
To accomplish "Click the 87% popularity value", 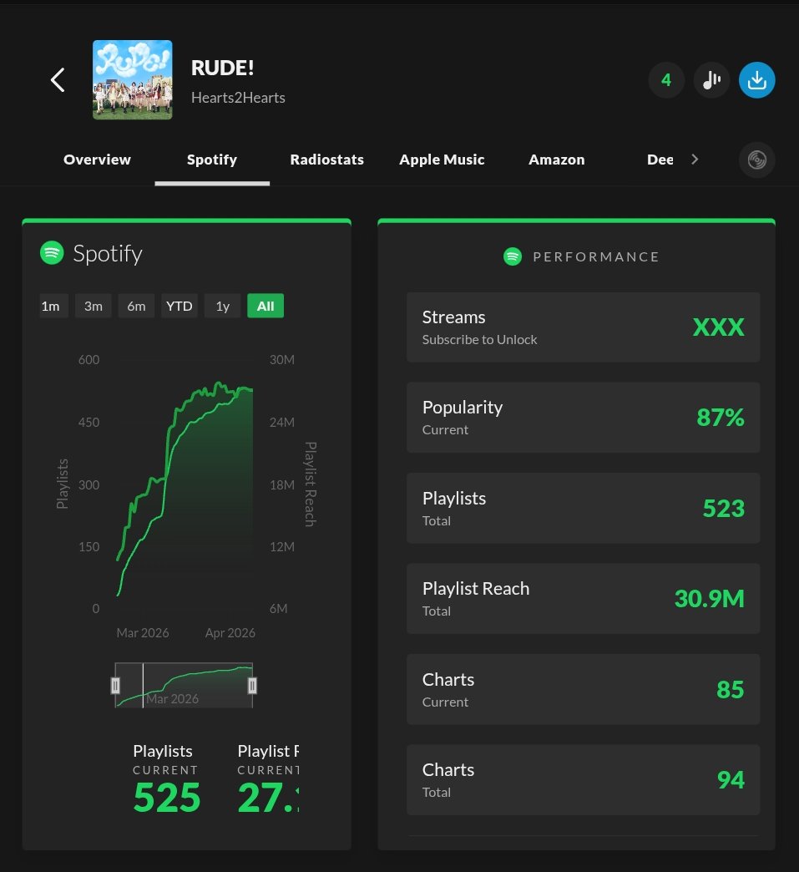I will point(721,417).
